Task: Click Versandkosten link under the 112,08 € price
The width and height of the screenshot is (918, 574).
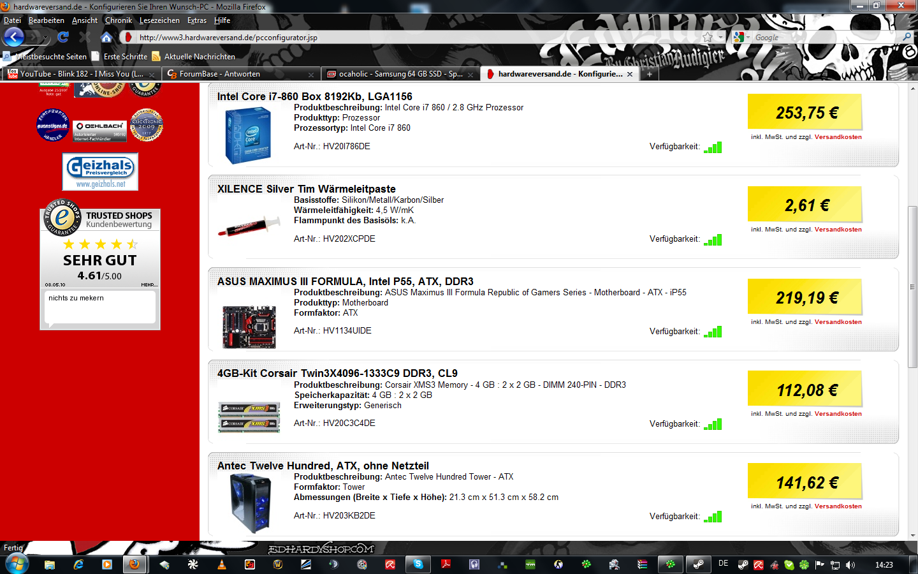Action: [x=838, y=414]
